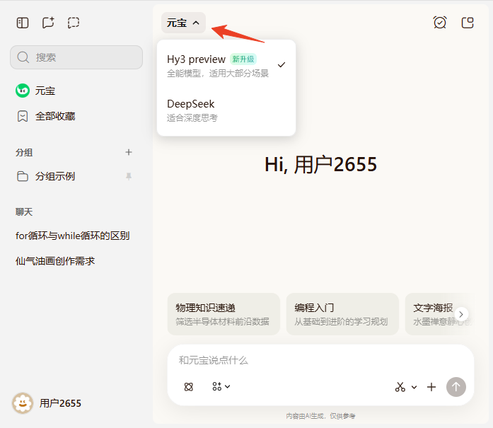Open chat for循环与while循环的区别
Screen dimensions: 493x428
(x=73, y=236)
